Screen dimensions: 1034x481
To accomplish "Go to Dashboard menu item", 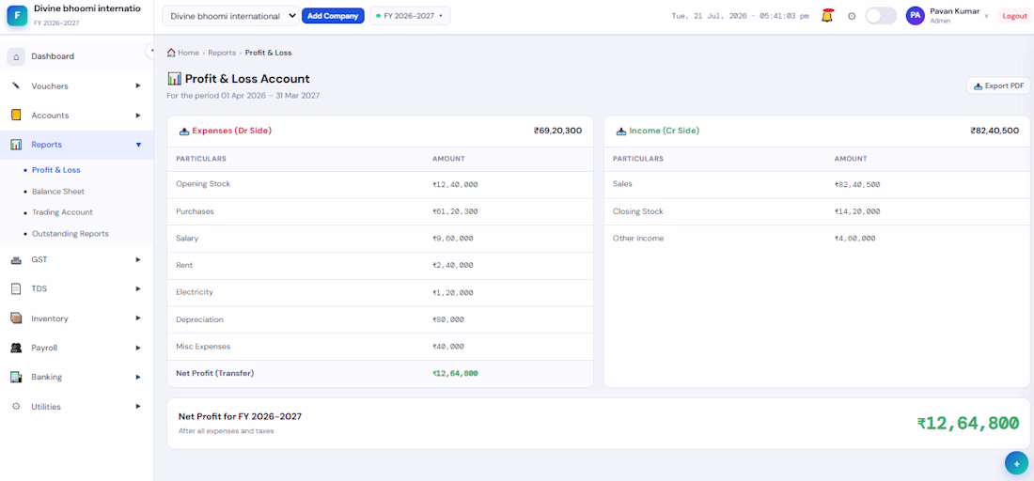I will [76, 56].
